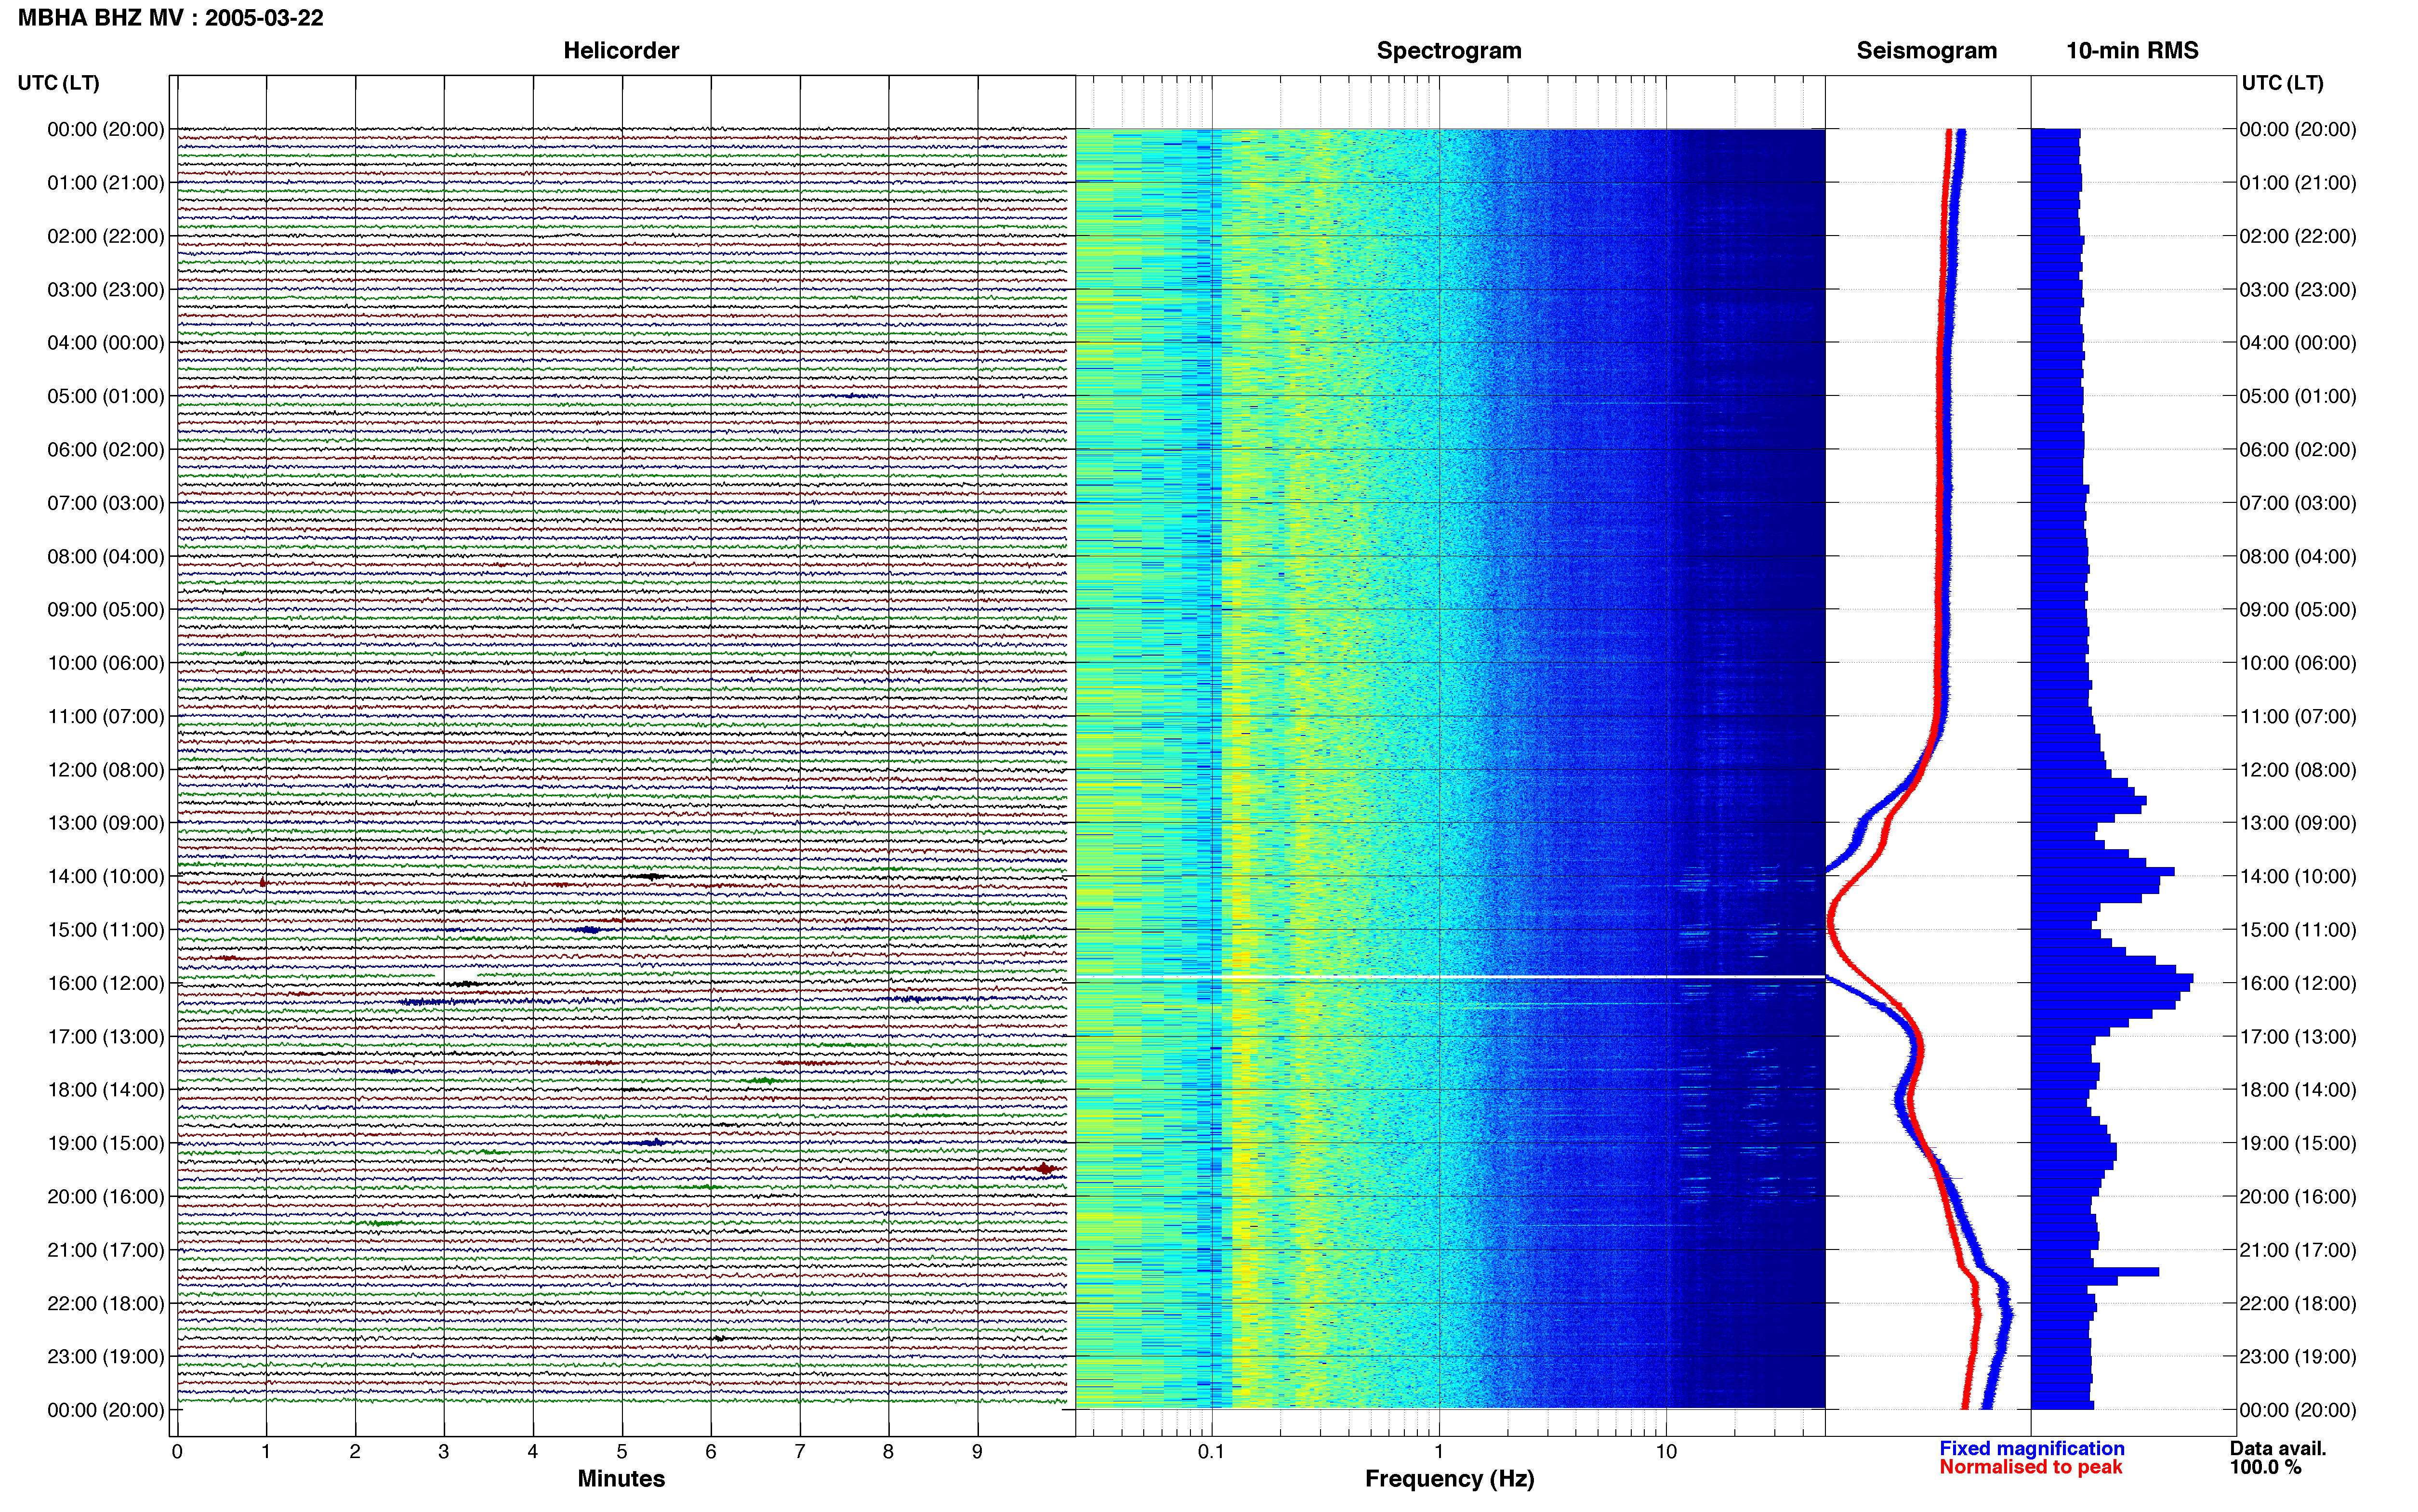Click left time label '06:00 (02:00)'
This screenshot has height=1512, width=2418.
point(106,450)
